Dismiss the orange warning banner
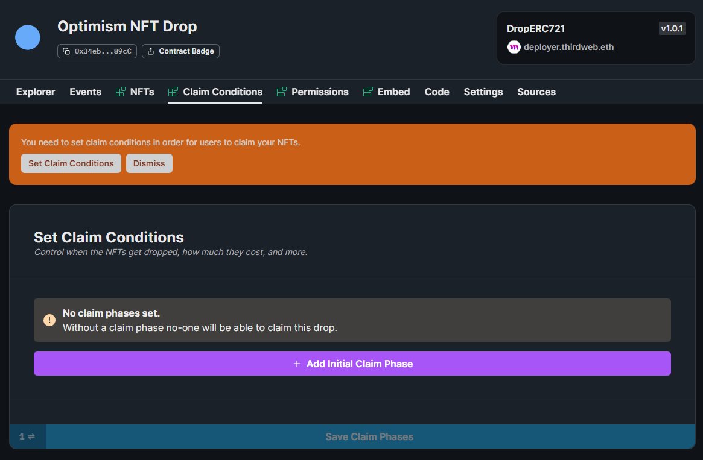The height and width of the screenshot is (460, 703). tap(149, 163)
